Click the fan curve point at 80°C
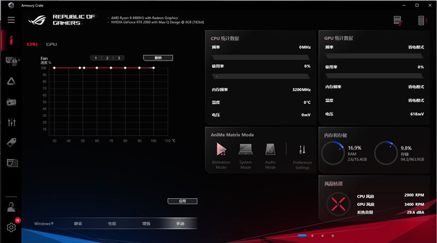The width and height of the screenshot is (437, 243). [x=125, y=68]
